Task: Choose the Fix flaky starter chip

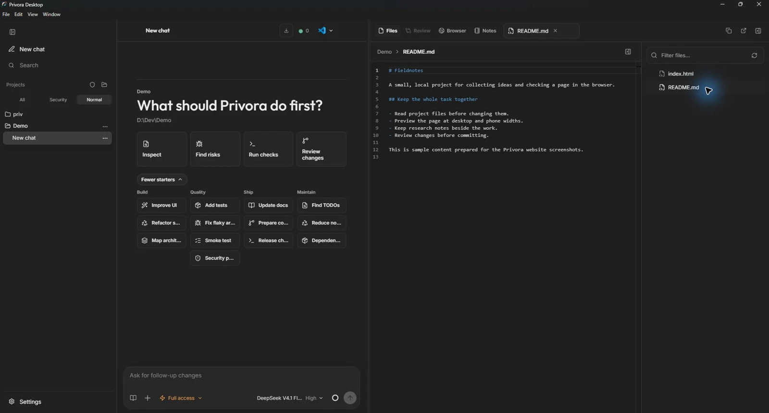Action: point(215,223)
